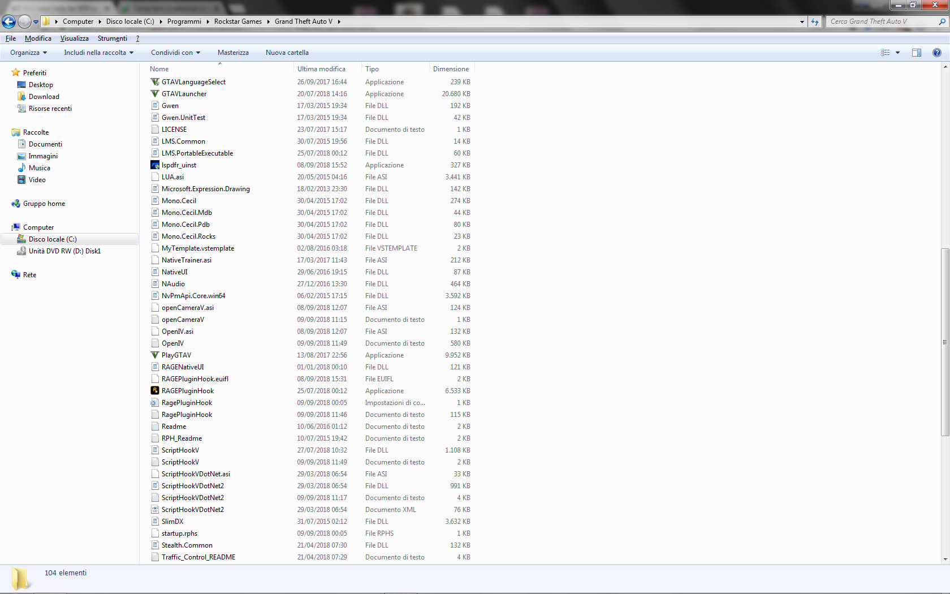The height and width of the screenshot is (594, 950).
Task: Click the Masterizza button
Action: pos(233,53)
